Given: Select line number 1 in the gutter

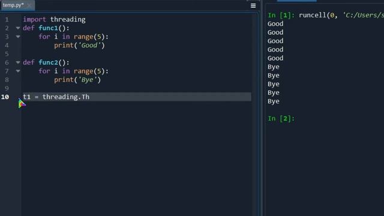Looking at the screenshot, I should (7, 20).
